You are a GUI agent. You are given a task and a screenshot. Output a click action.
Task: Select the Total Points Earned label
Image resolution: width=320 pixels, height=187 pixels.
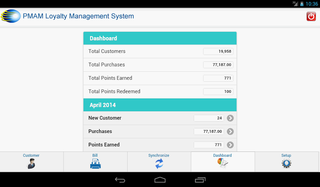click(x=110, y=78)
